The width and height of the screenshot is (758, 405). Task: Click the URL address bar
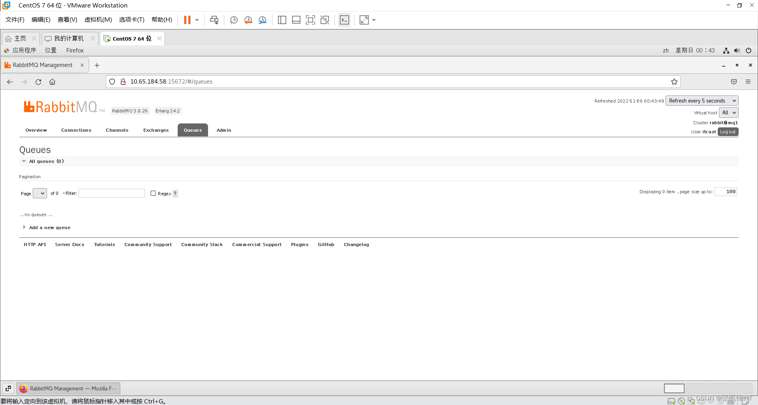pyautogui.click(x=393, y=82)
